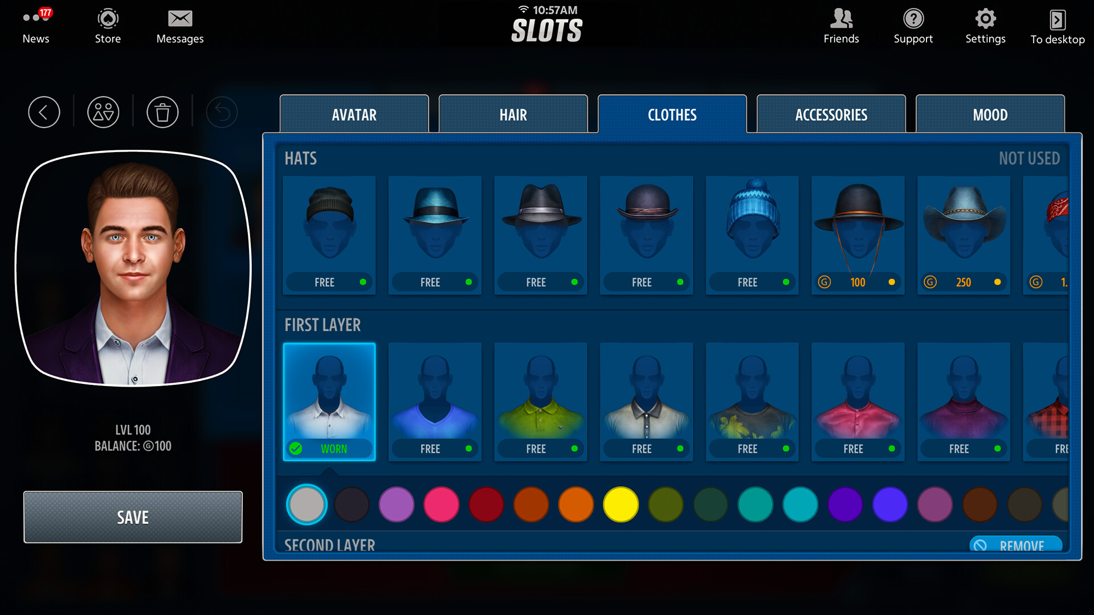
Task: Click the randomize avatar icon
Action: tap(103, 112)
